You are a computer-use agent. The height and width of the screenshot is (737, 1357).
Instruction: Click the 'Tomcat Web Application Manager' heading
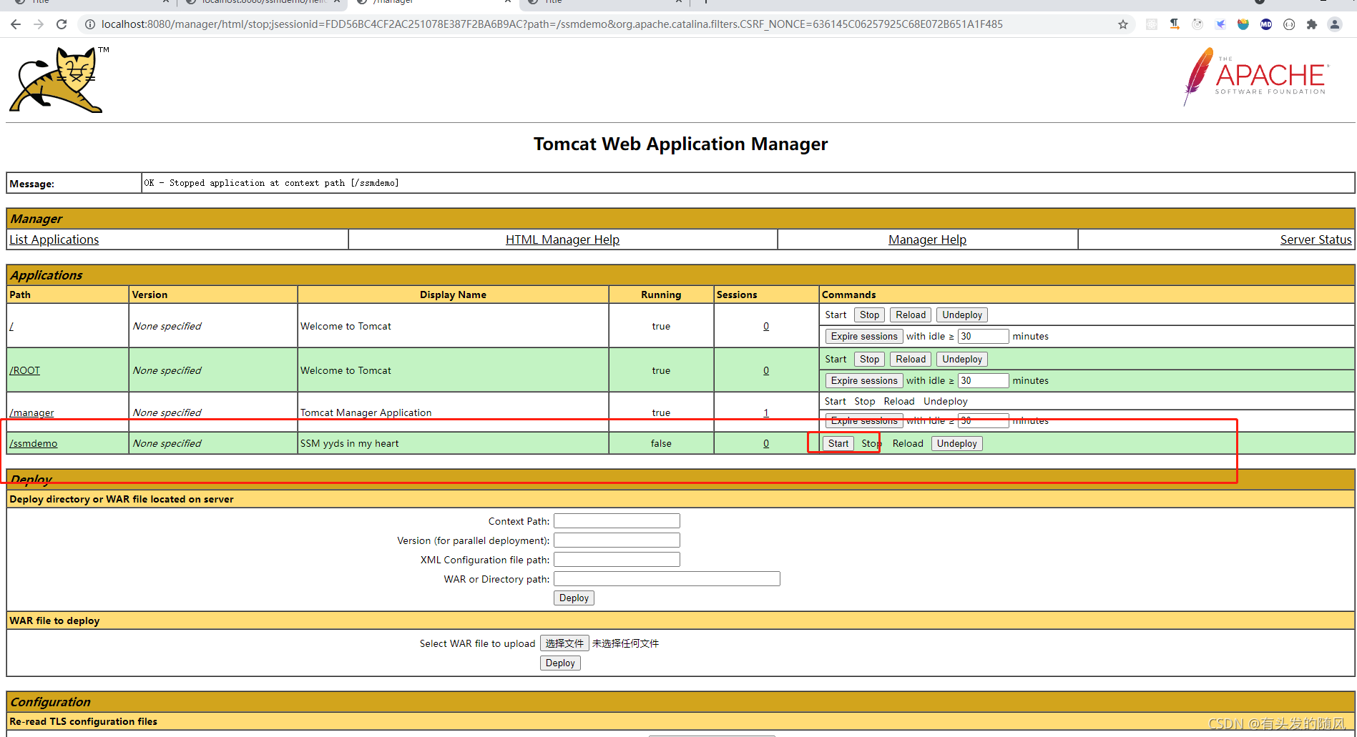pyautogui.click(x=680, y=144)
